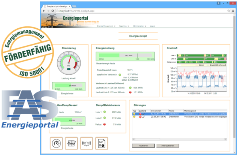Click the Alle Quittieren button

(167, 146)
